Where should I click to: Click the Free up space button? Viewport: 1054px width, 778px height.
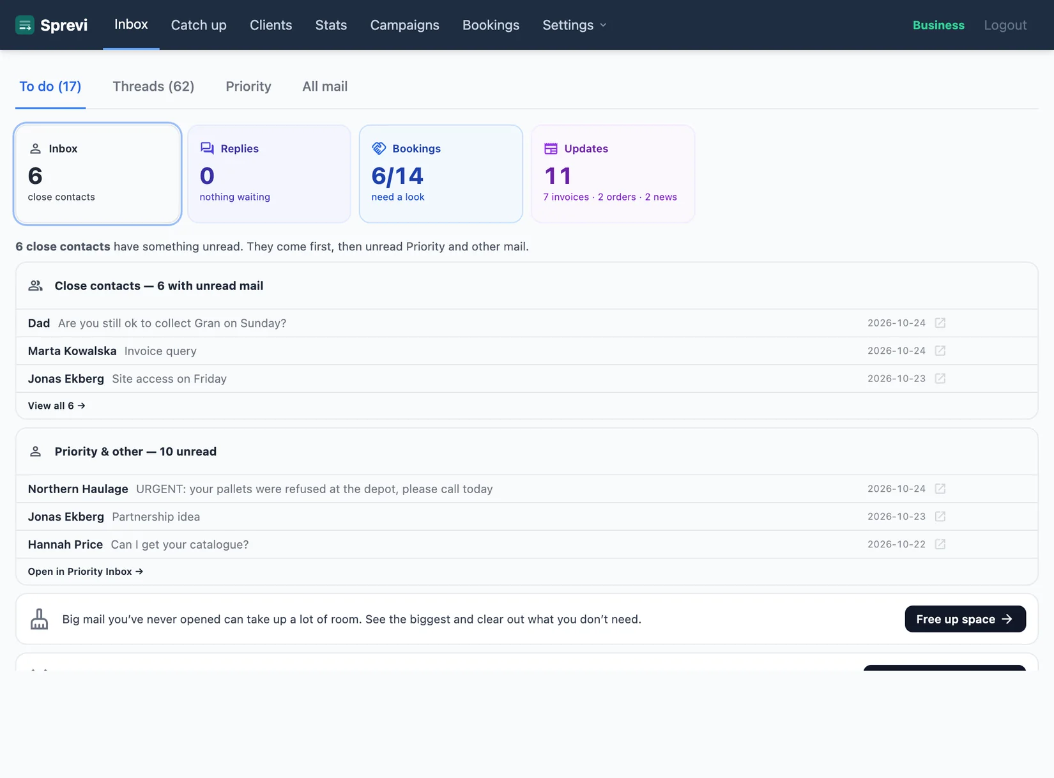tap(965, 619)
